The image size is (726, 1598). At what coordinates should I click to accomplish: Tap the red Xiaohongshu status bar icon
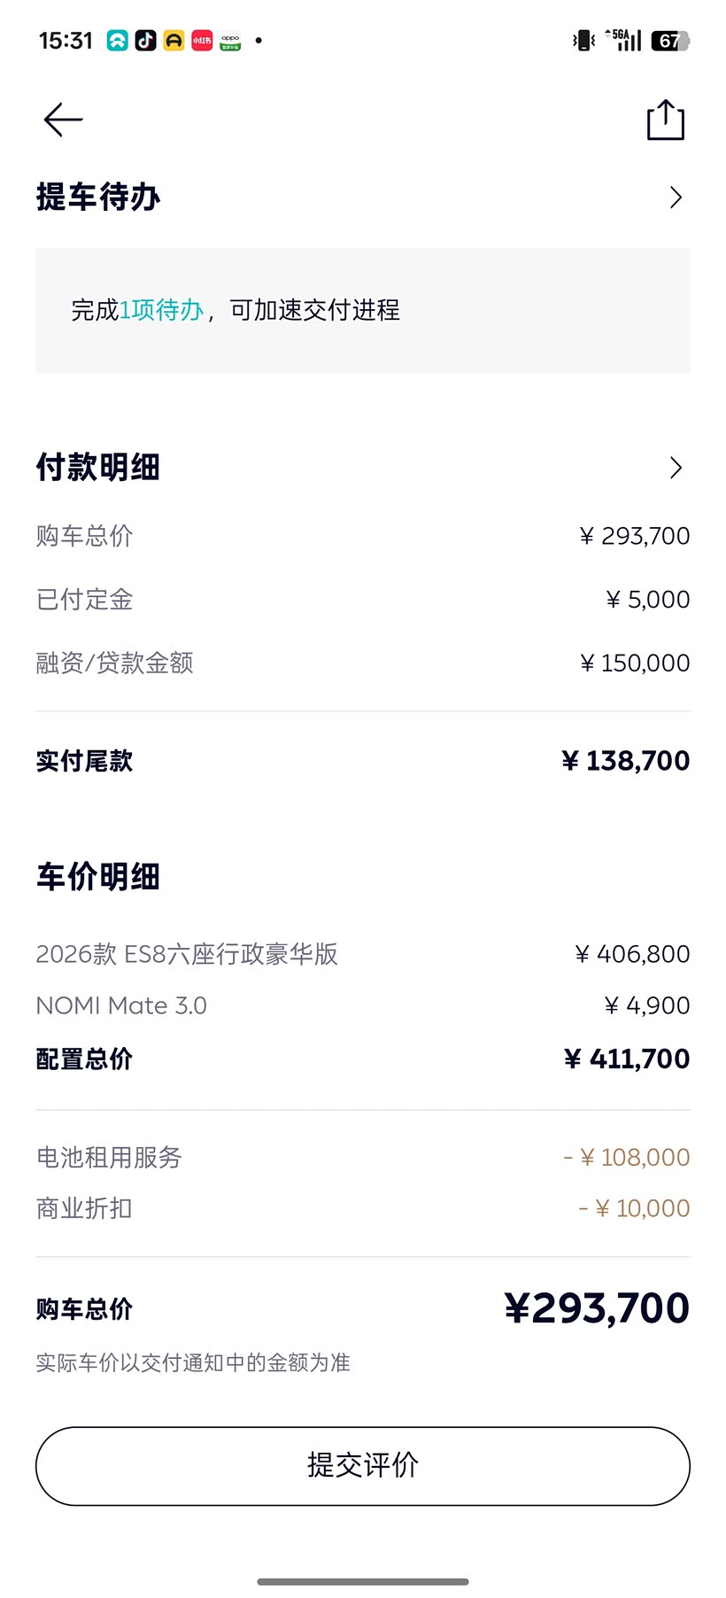[x=202, y=41]
